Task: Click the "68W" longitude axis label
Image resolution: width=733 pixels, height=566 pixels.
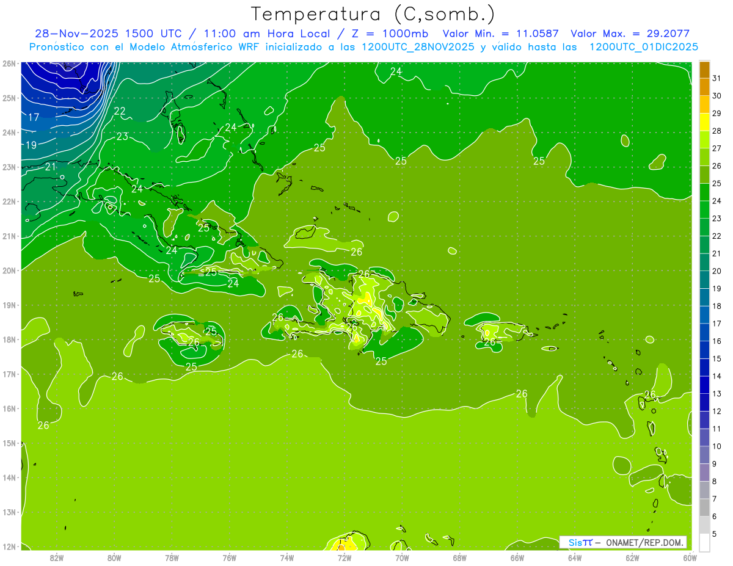Action: [460, 557]
